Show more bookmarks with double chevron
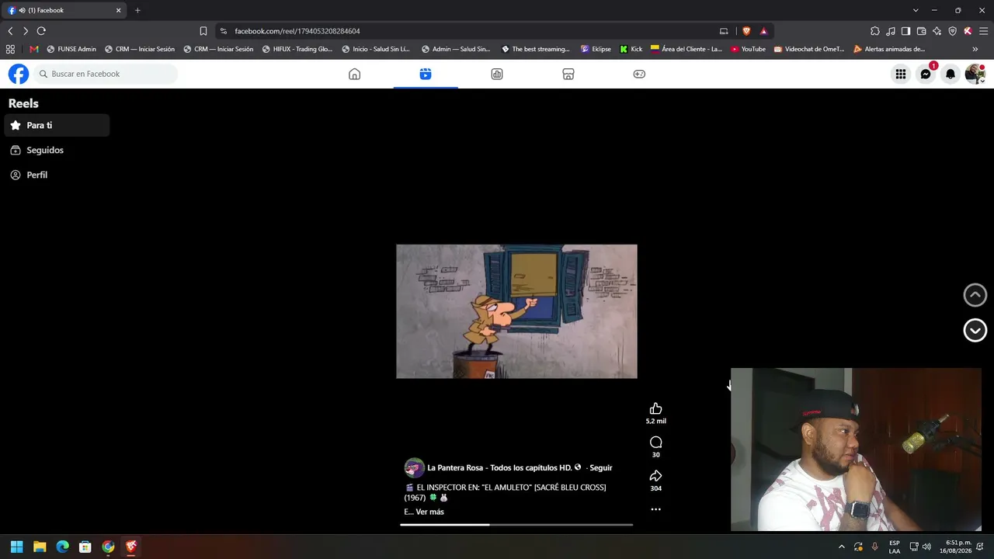This screenshot has width=994, height=559. (975, 49)
